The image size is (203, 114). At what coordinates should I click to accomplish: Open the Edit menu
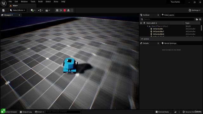[x=16, y=2]
